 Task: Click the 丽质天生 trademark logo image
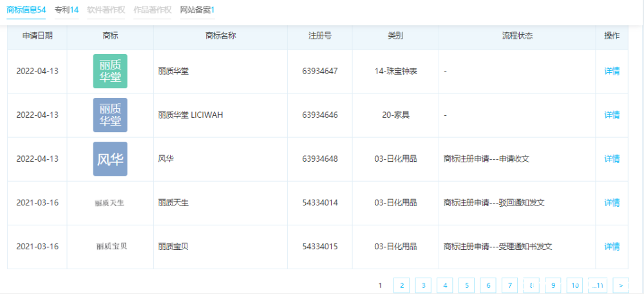click(109, 202)
